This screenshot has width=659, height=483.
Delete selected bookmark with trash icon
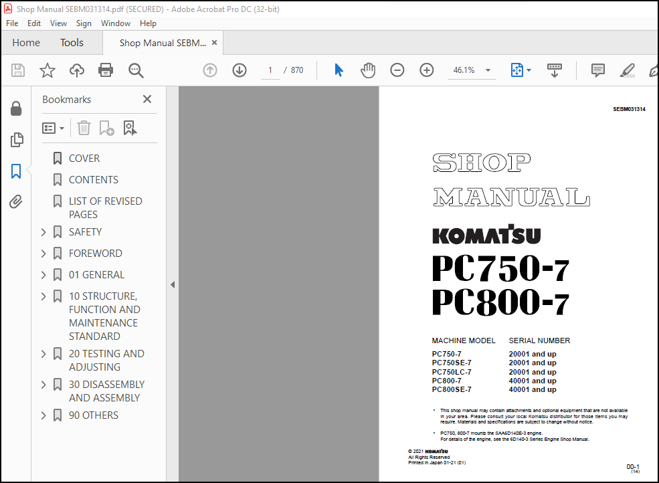[84, 128]
